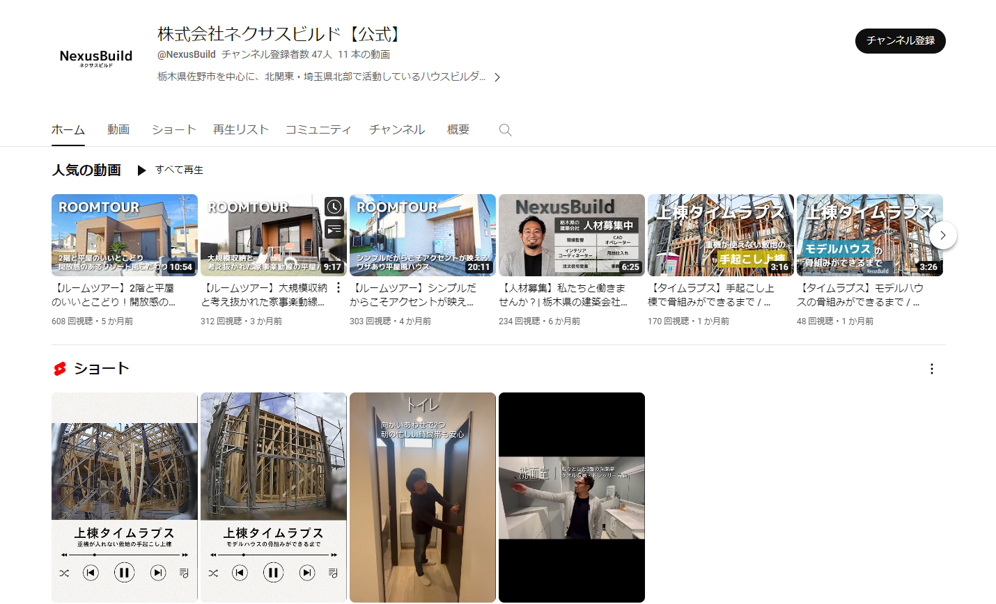Click the NexusBuild channel avatar logo
The height and width of the screenshot is (604, 996).
point(96,58)
